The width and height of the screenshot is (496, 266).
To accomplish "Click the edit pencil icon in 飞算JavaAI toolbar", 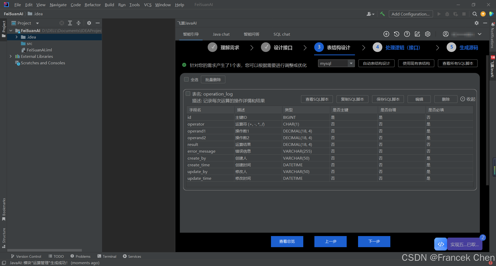I will (x=417, y=34).
